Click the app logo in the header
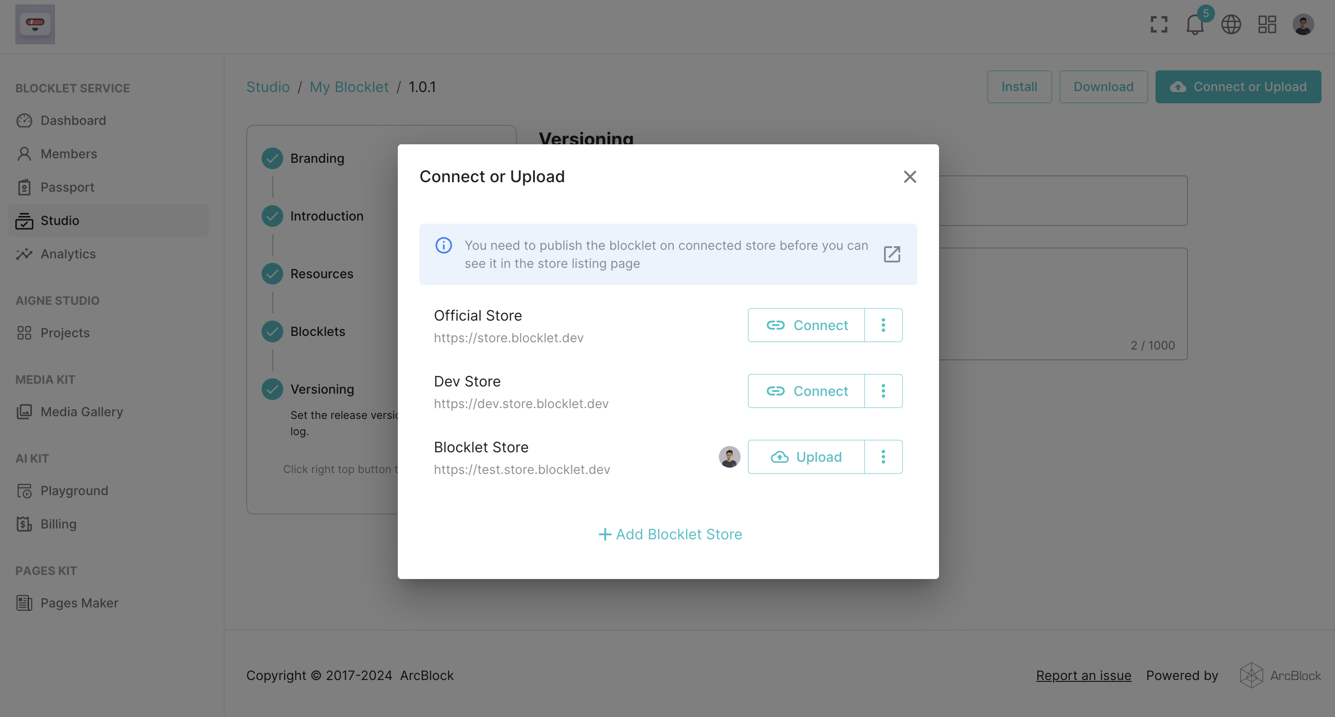The image size is (1335, 717). point(35,24)
